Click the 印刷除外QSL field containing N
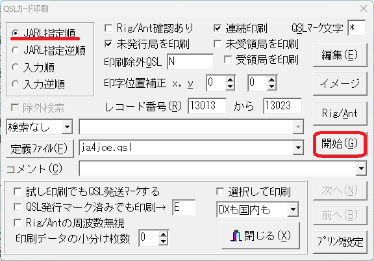Screen dimensions: 374x261 point(190,62)
